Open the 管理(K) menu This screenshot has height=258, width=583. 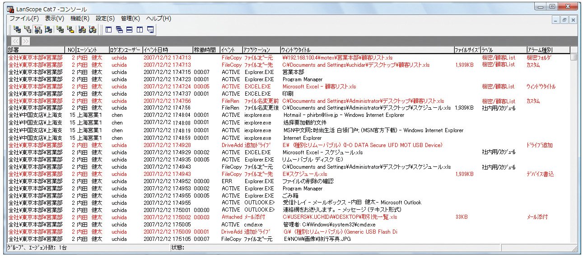[x=131, y=18]
